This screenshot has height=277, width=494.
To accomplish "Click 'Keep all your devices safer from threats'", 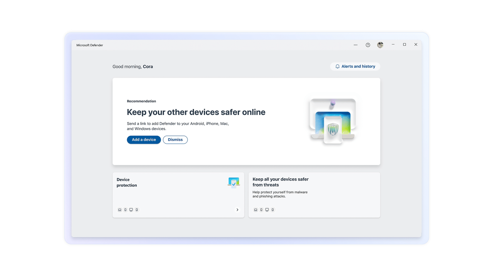I will coord(280,182).
